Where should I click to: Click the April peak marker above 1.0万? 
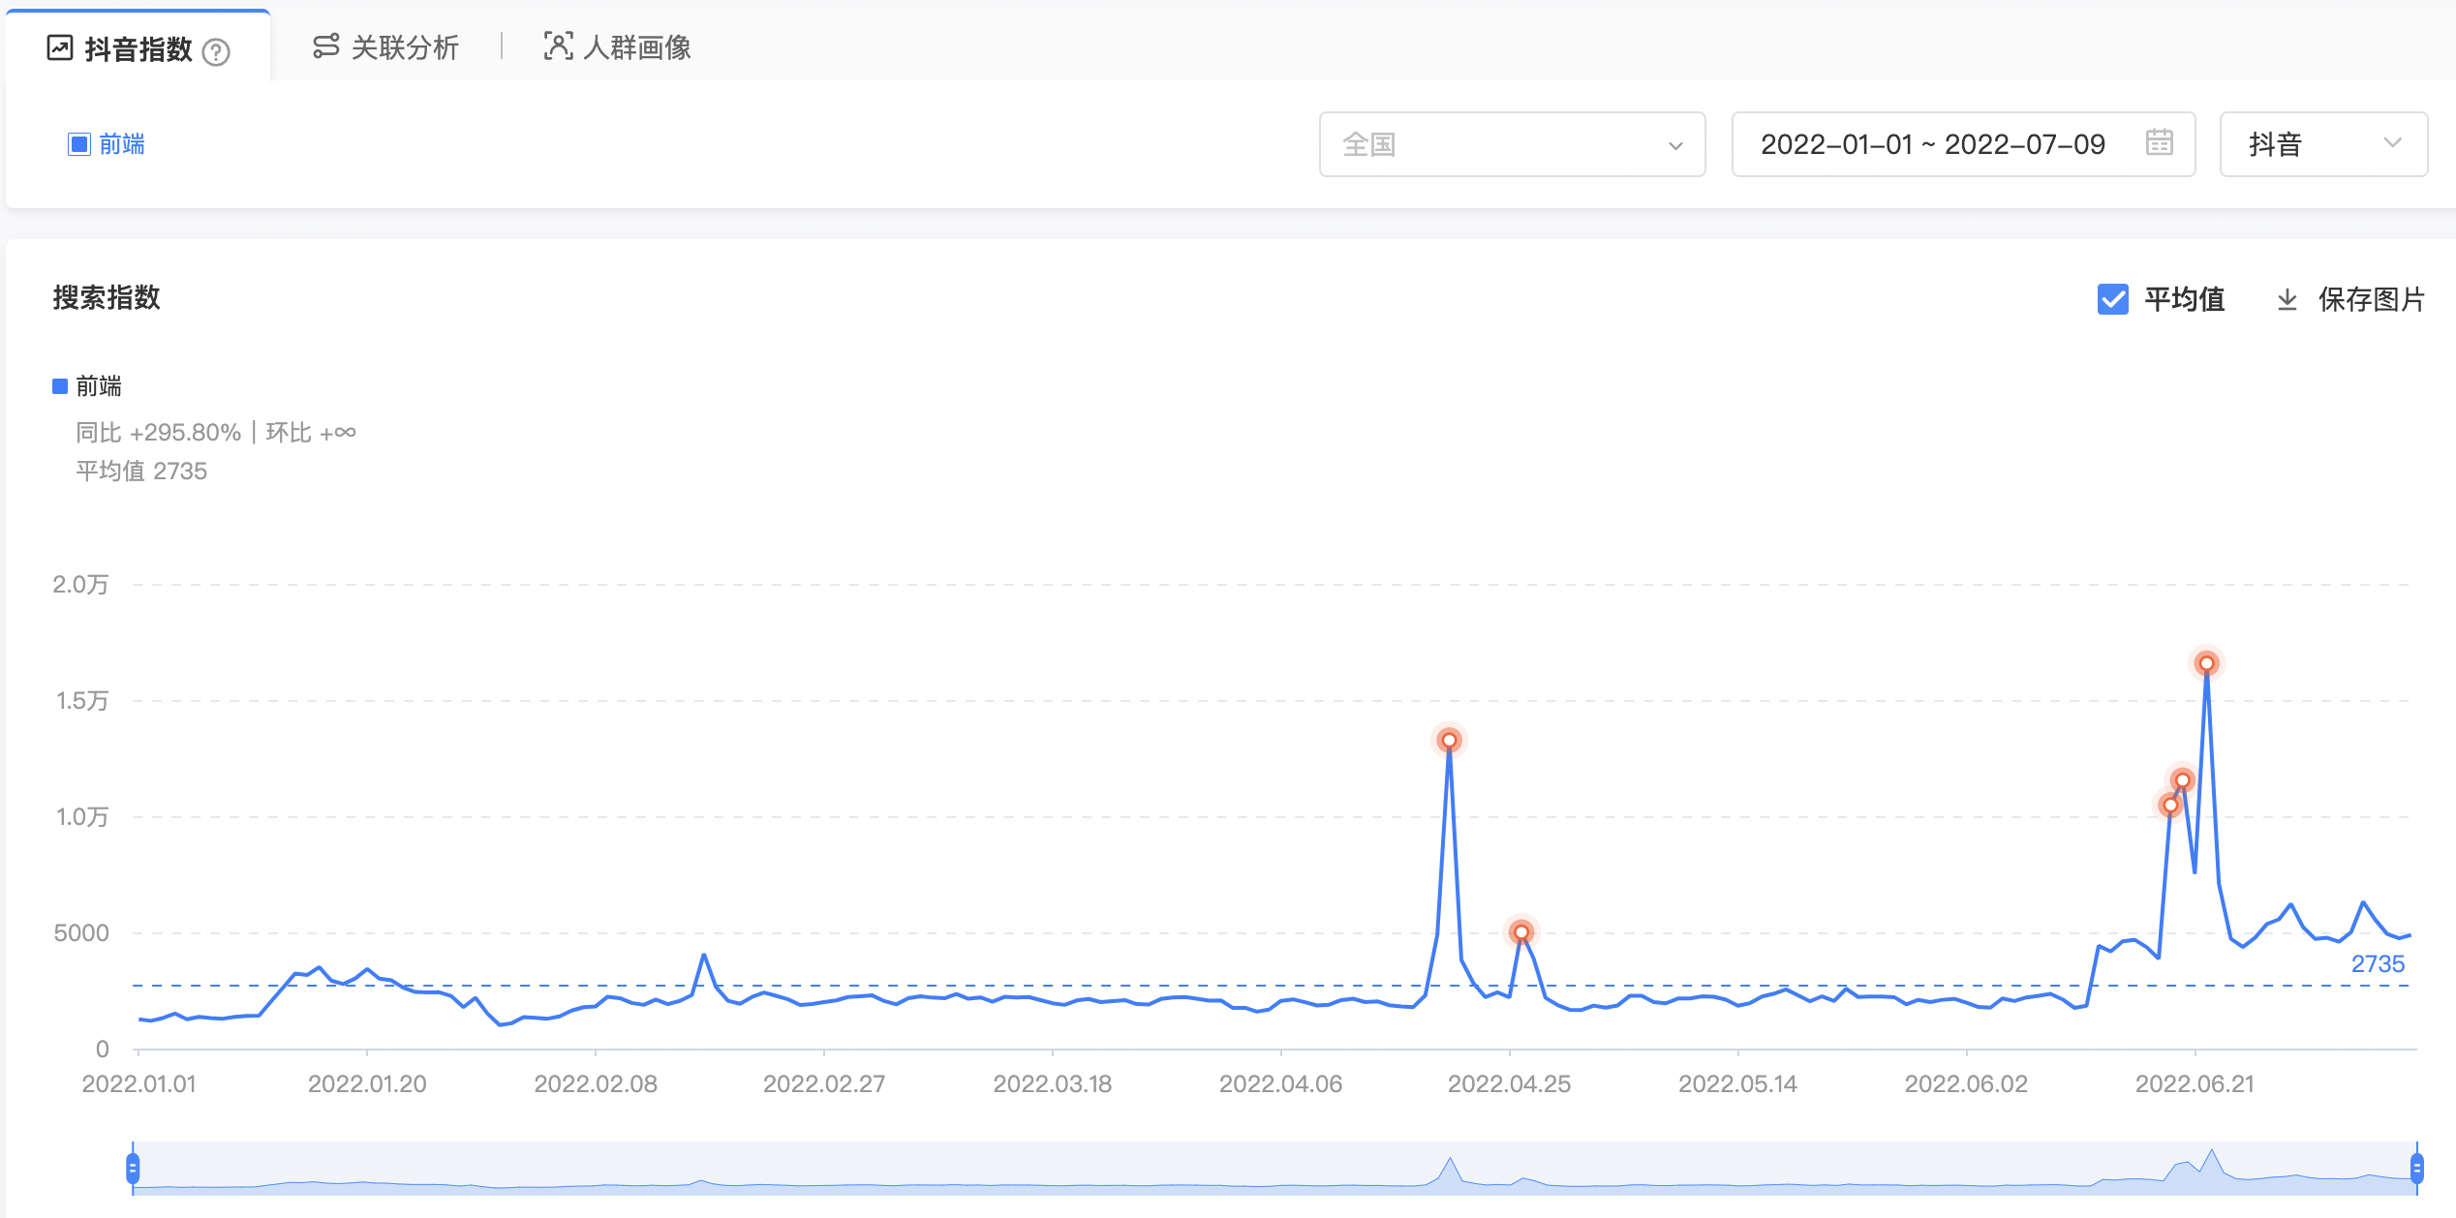(1449, 741)
